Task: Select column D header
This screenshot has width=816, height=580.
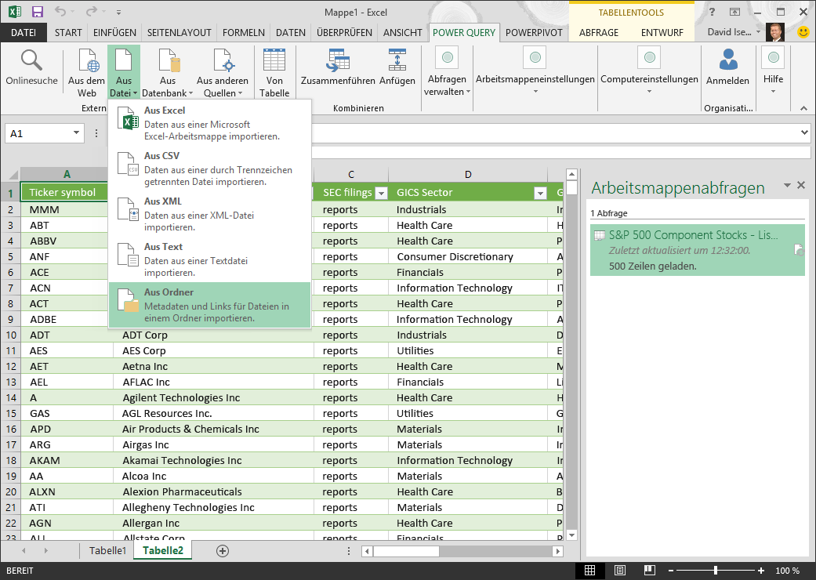Action: (468, 174)
